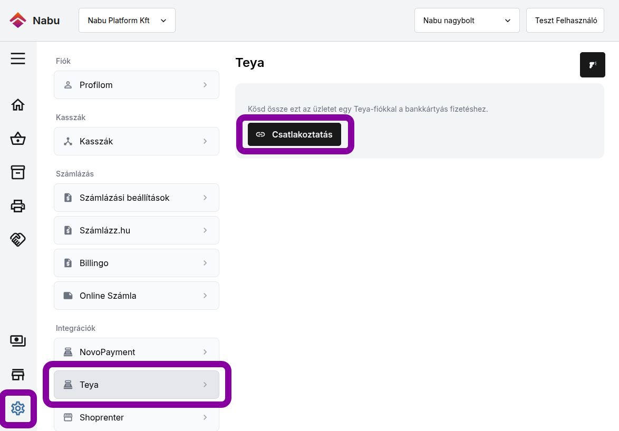Click the Fiók section label
Screen dimensions: 619x431
63,61
